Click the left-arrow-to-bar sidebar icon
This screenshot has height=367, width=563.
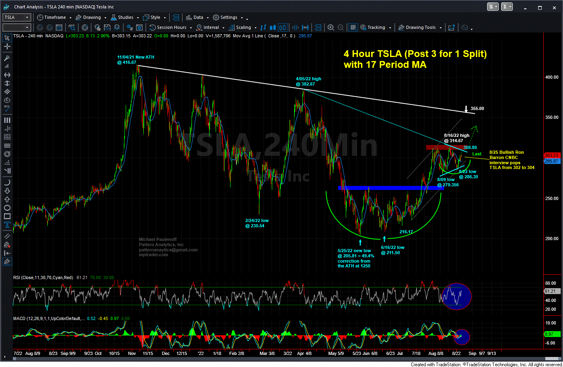[x=7, y=253]
